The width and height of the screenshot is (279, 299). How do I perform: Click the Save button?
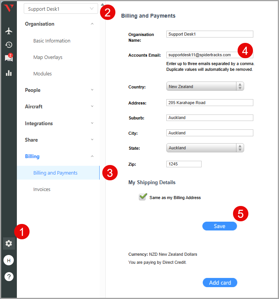pos(220,226)
